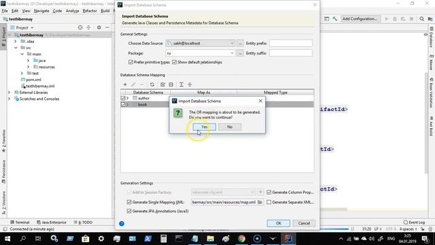The height and width of the screenshot is (245, 435).
Task: Browse folder for mapping XML path
Action: 260,202
